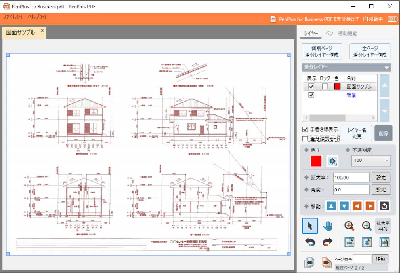Click the 名前 column header
The height and width of the screenshot is (273, 401).
pos(351,78)
